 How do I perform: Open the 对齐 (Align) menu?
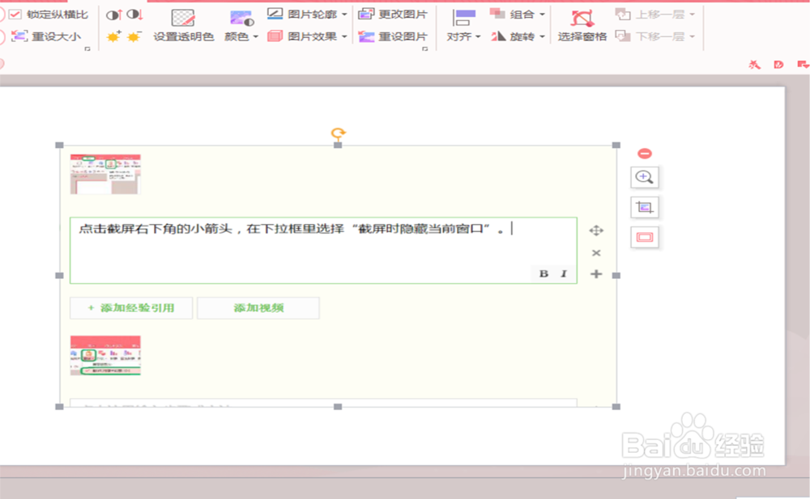(459, 36)
